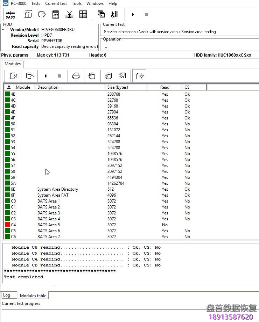Sort by the CS column header
The height and width of the screenshot is (322, 259).
(194, 87)
